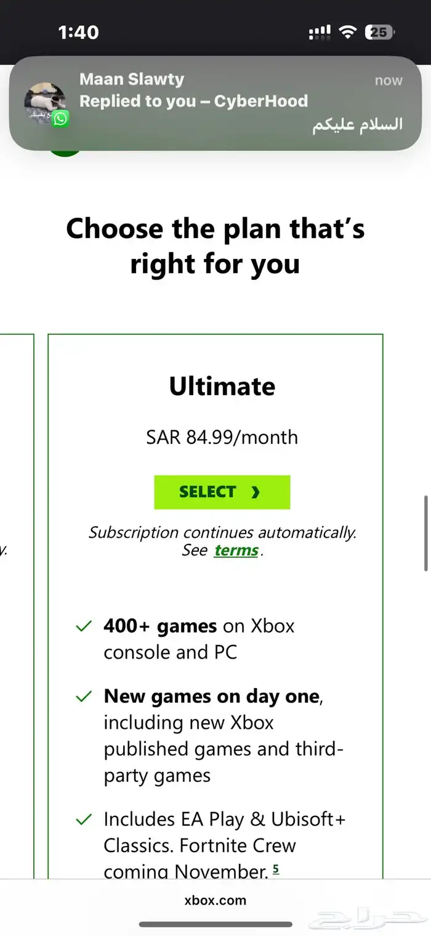Click the checkmark beside "Includes EA Play"
This screenshot has width=431, height=936.
[83, 820]
